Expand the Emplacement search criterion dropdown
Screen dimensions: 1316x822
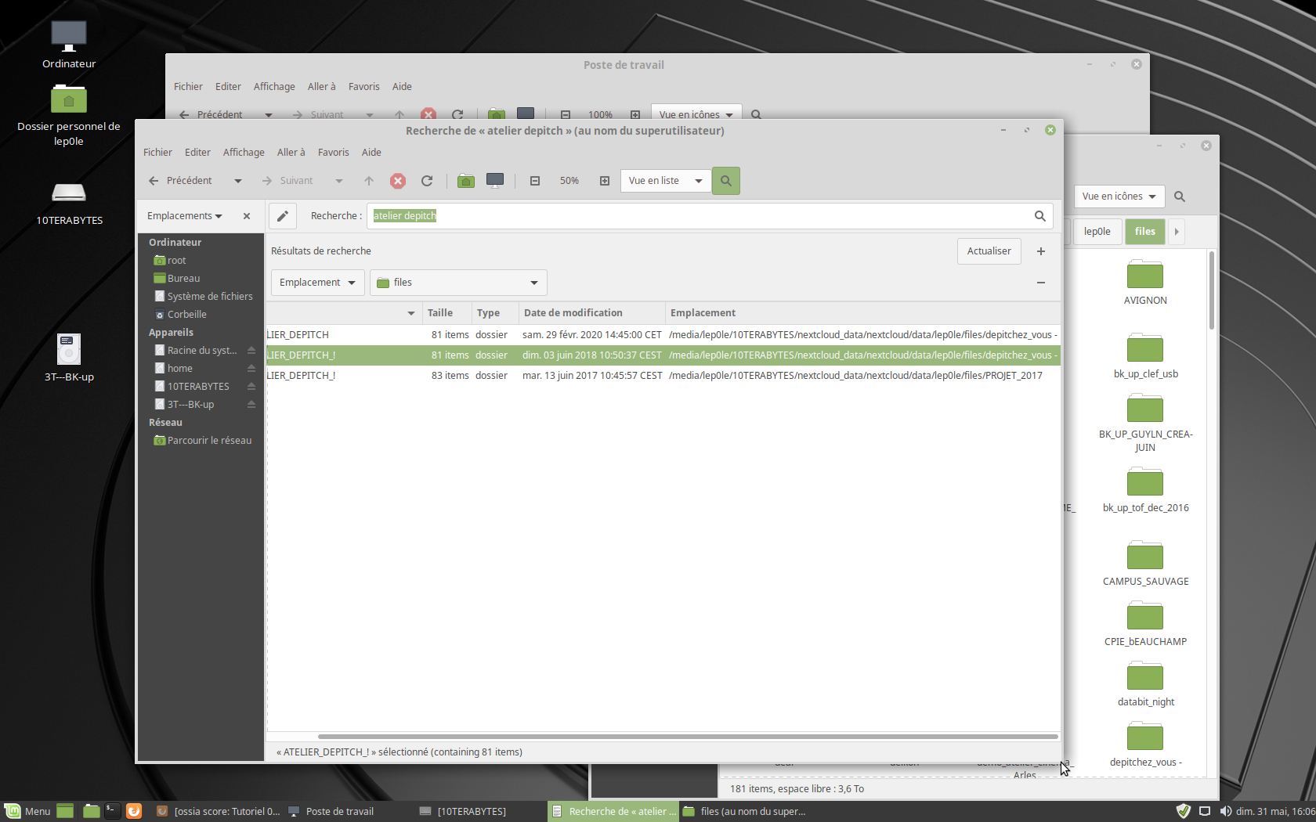pos(317,283)
